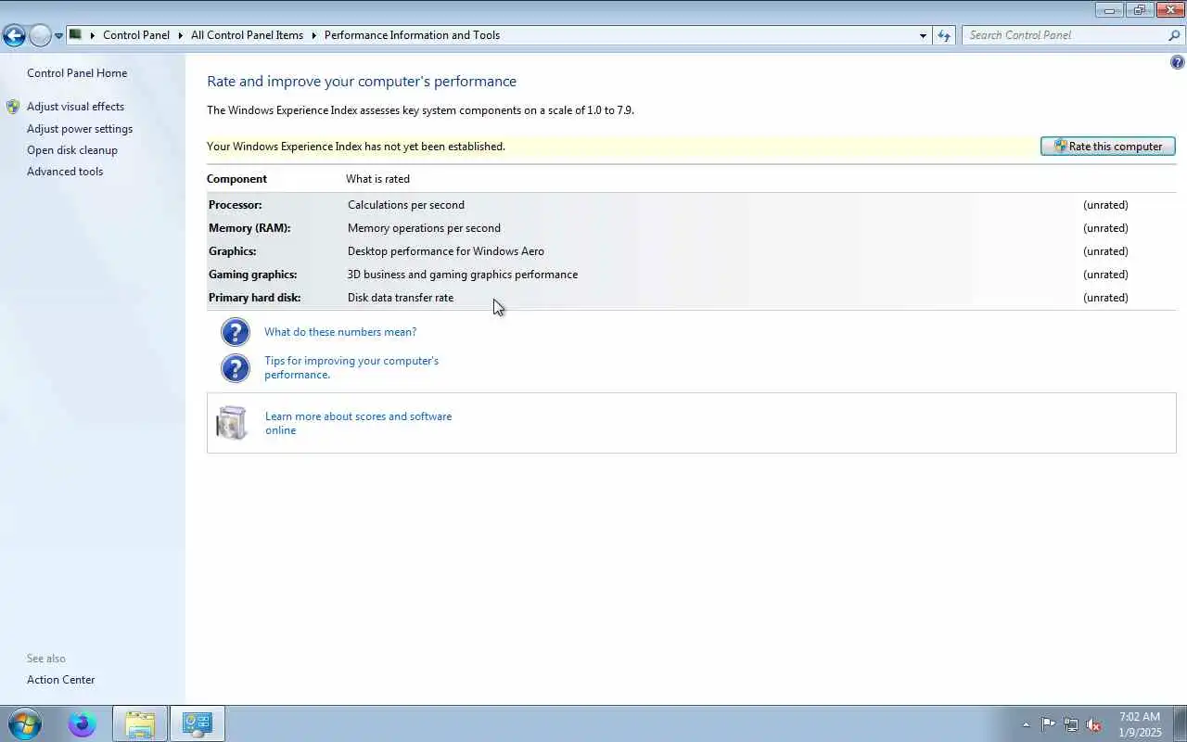
Task: Open Adjust visual effects
Action: coord(75,107)
